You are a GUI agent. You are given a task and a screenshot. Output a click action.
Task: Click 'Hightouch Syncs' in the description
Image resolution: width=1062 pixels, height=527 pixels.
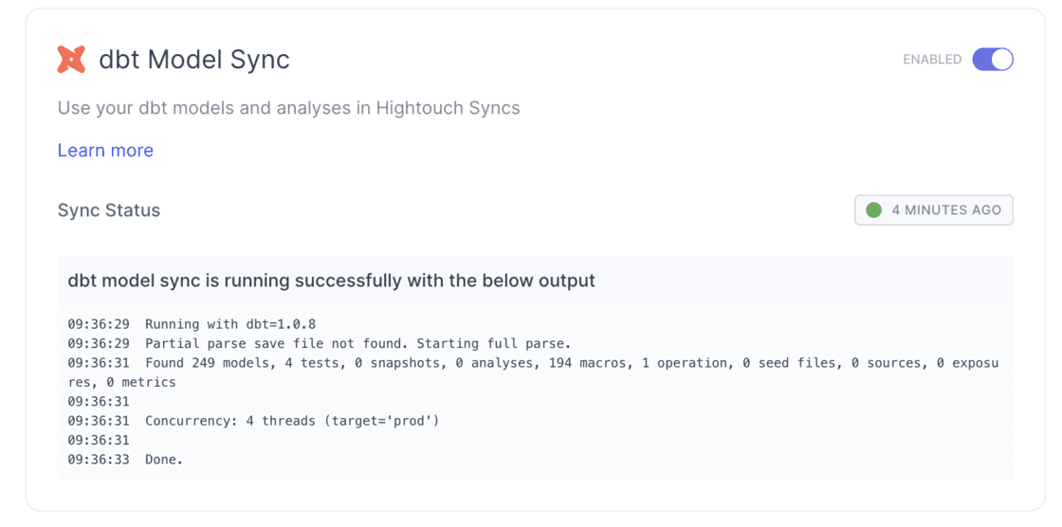tap(448, 107)
